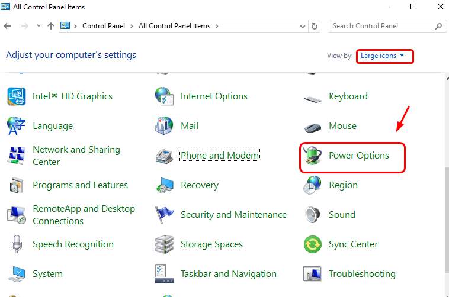Click the vertical scrollbar thumb

[445, 225]
